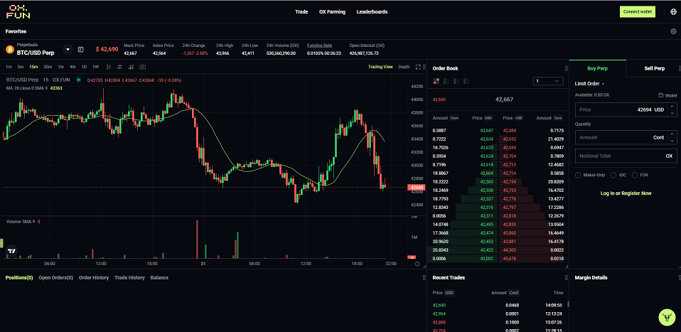This screenshot has height=332, width=681.
Task: Toggle chart symbol status green dot
Action: point(78,80)
